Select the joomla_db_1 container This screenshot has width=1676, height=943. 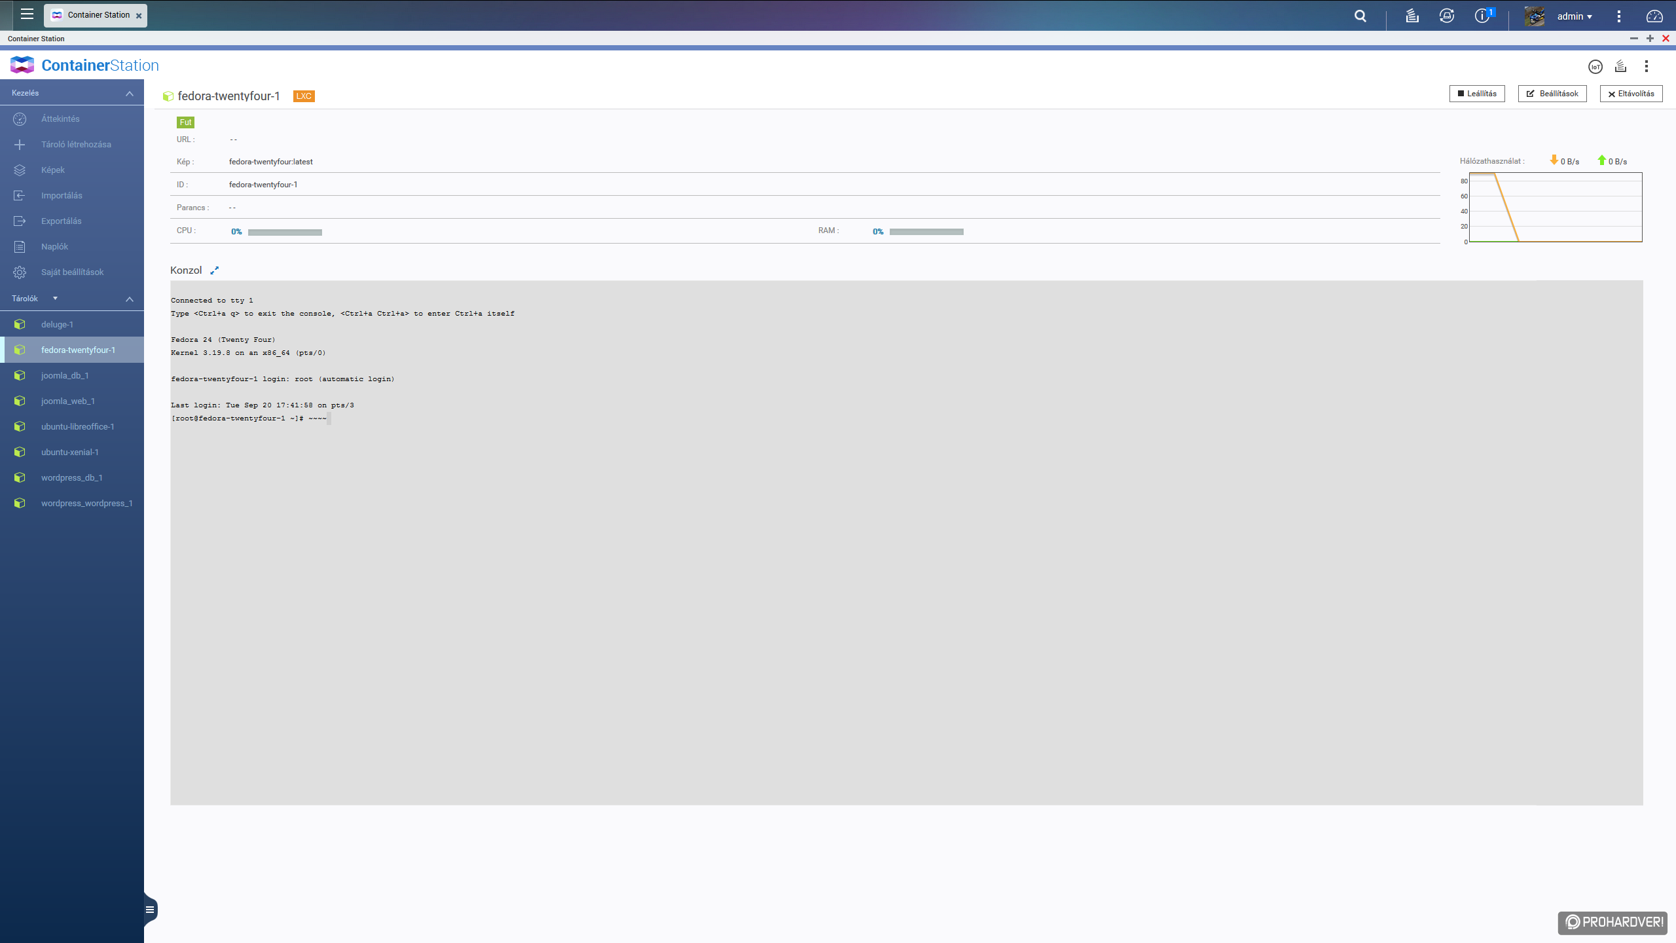tap(72, 375)
